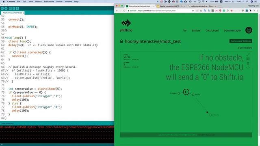Click the date and time in menu bar
Screen dimensions: 260x146
[234, 2]
